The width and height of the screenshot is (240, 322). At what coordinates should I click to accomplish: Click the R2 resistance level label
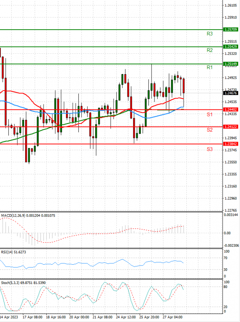point(209,51)
